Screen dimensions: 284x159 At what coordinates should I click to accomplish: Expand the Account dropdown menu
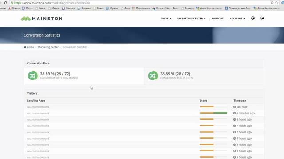[237, 19]
